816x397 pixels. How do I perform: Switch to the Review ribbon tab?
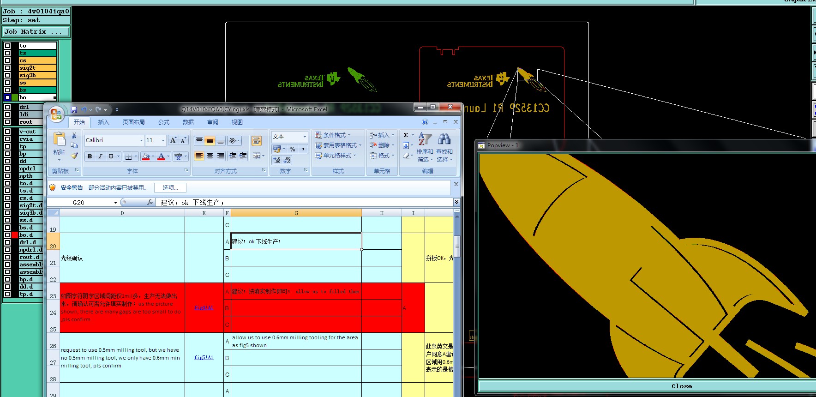(213, 122)
